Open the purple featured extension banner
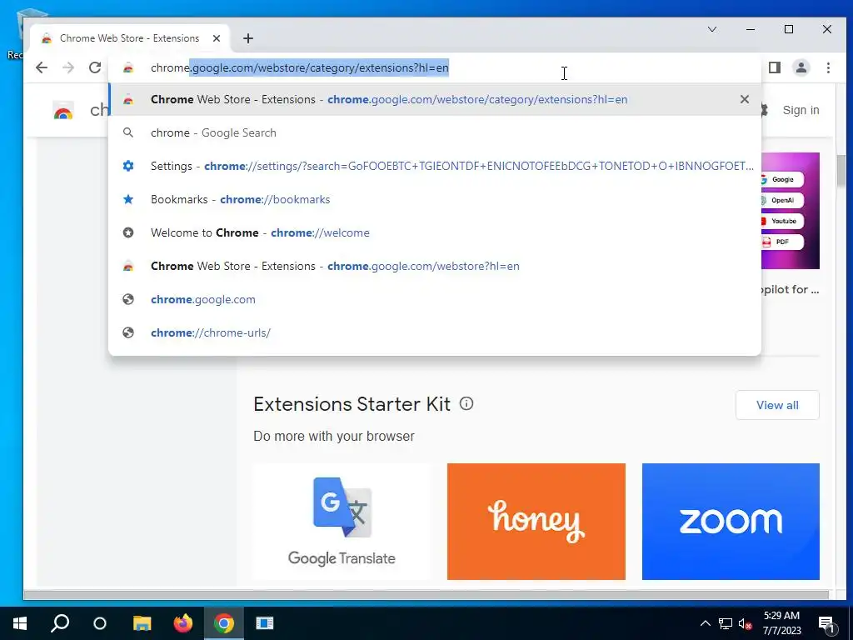The width and height of the screenshot is (853, 640). pyautogui.click(x=791, y=211)
